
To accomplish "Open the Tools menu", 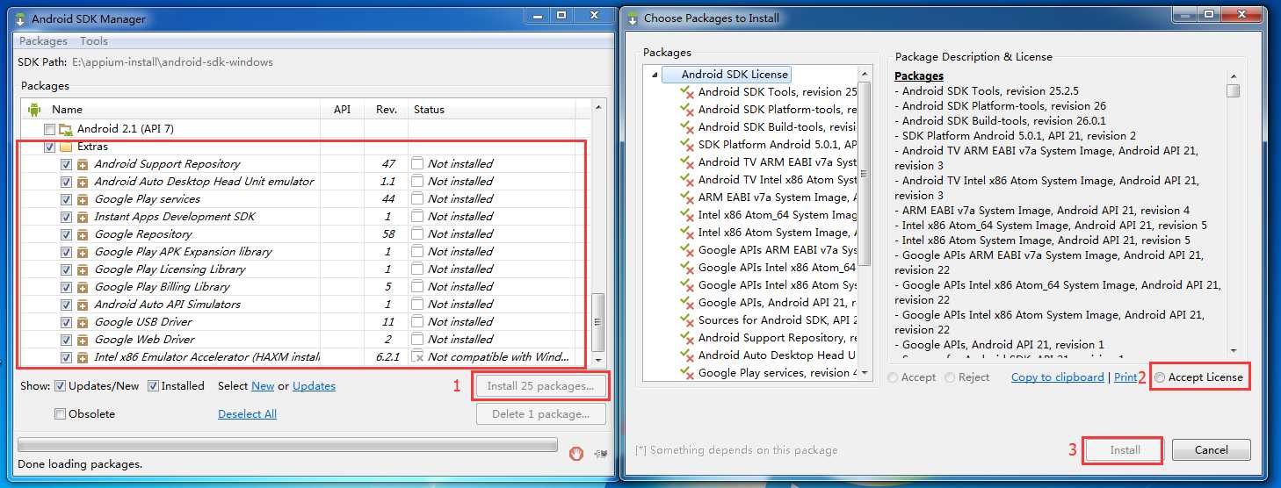I will tap(94, 41).
